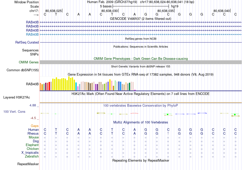
Task: Open the RefSeq genes from NCBI title
Action: pos(141,39)
